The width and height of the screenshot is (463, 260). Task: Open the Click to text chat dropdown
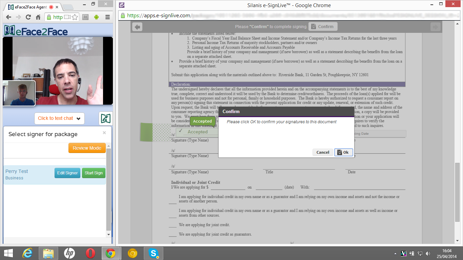pos(59,118)
